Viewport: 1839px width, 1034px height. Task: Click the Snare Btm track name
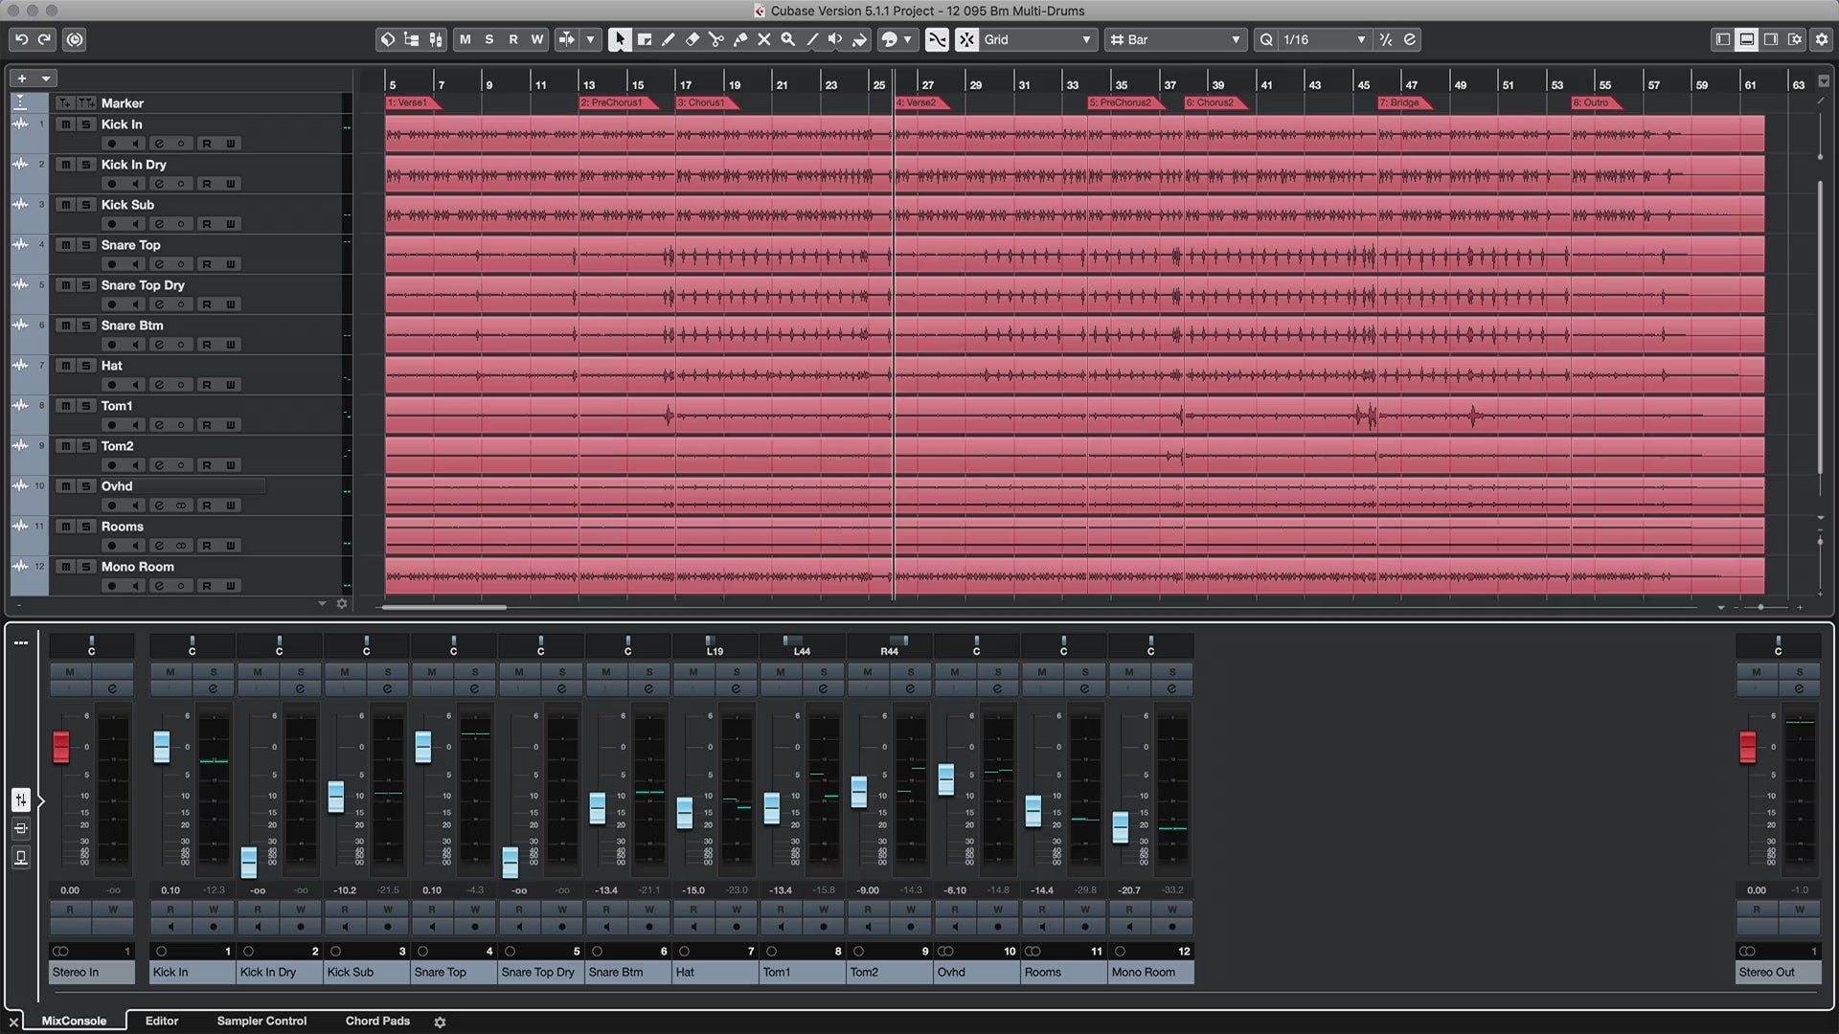coord(132,326)
